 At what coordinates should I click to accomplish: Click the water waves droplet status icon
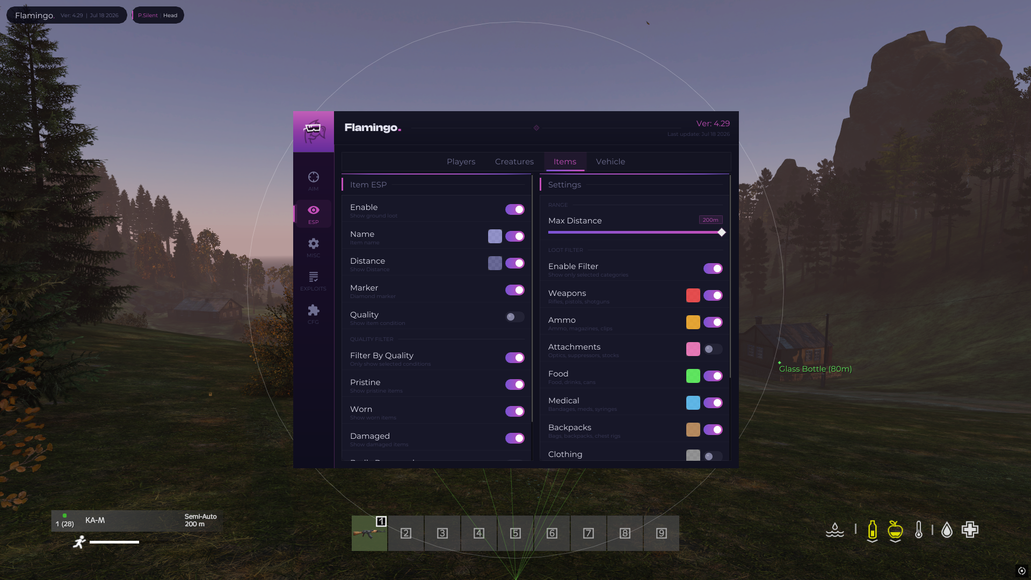[835, 530]
